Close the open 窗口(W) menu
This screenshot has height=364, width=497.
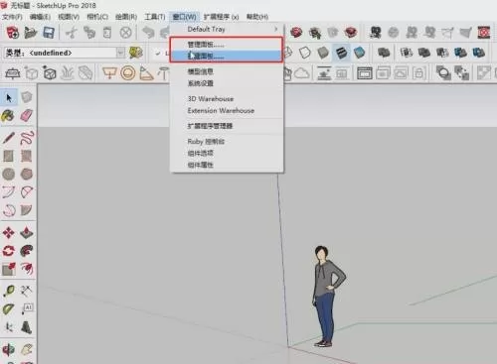coord(184,17)
